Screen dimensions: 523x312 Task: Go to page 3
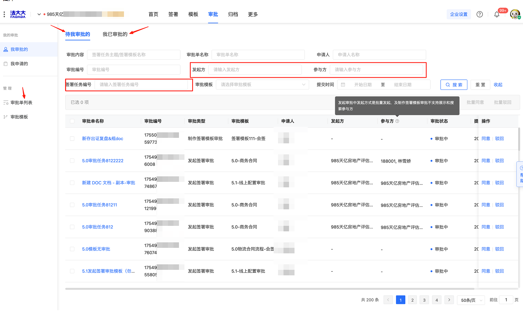(x=424, y=300)
